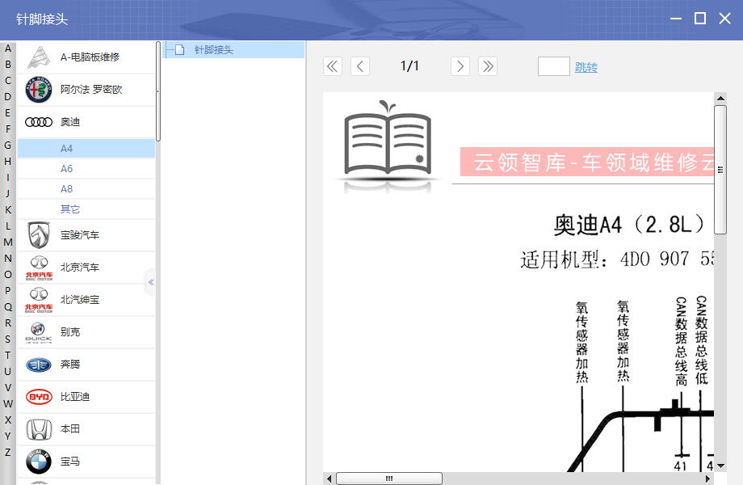Select the Honda logo icon
743x485 pixels.
(x=39, y=429)
